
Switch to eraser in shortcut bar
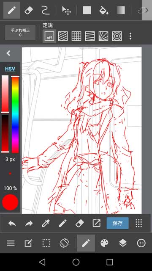click(x=80, y=223)
